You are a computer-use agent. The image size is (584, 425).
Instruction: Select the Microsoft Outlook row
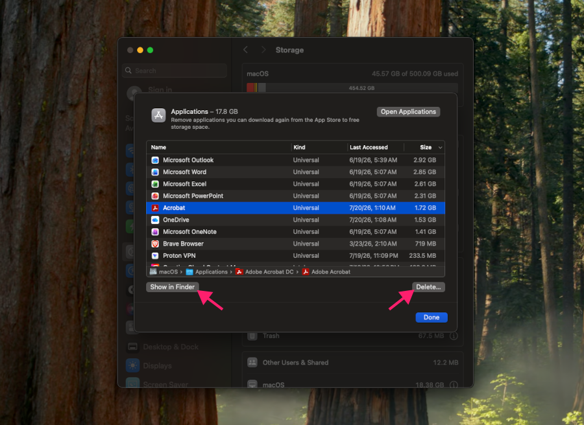(x=296, y=160)
